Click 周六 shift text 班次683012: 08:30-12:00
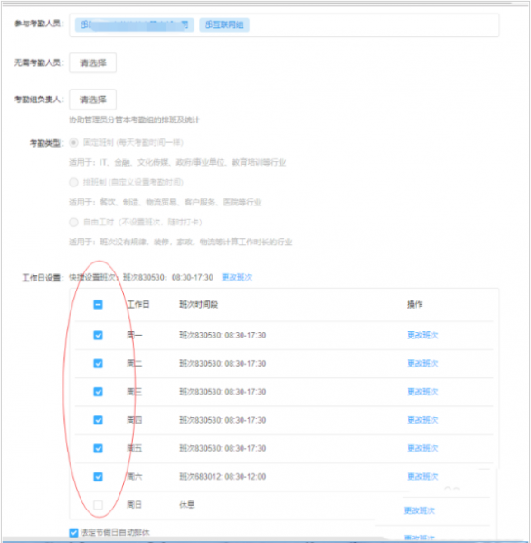The height and width of the screenshot is (543, 531). click(223, 477)
